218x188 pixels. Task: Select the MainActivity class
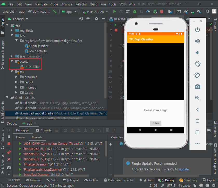tap(38, 51)
